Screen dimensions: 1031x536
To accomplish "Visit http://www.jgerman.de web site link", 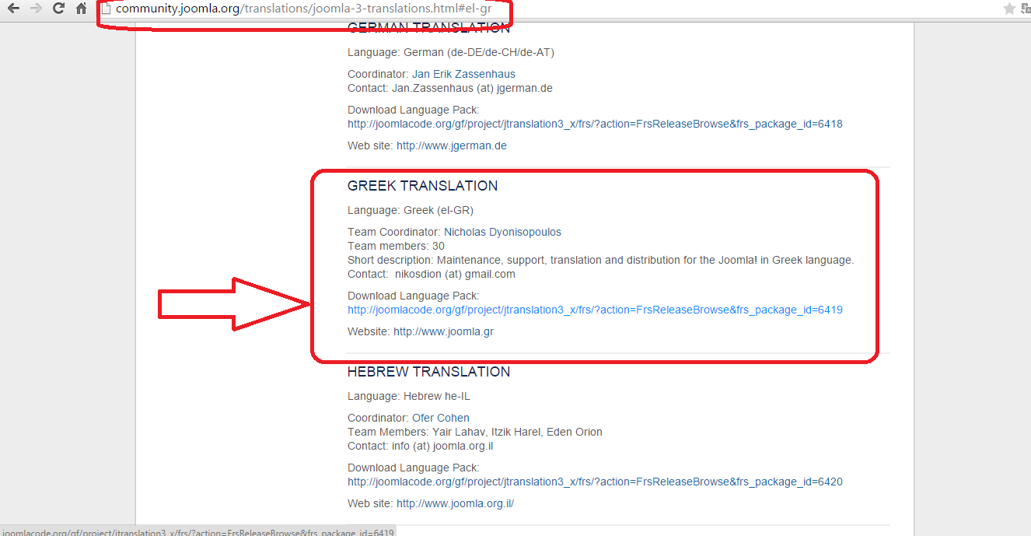I will click(x=452, y=146).
